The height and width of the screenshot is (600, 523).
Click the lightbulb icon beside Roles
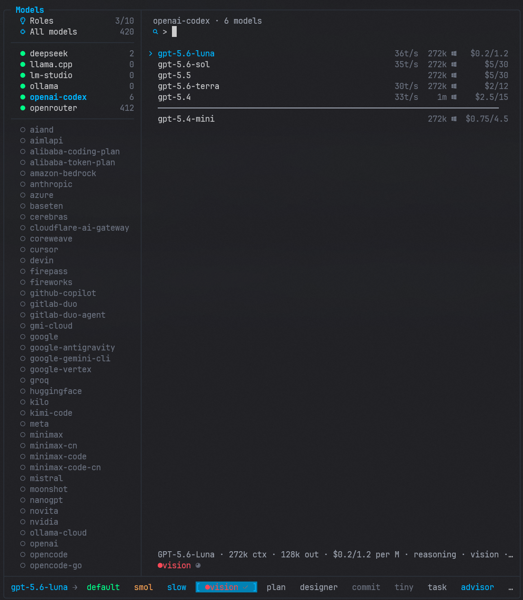[23, 21]
